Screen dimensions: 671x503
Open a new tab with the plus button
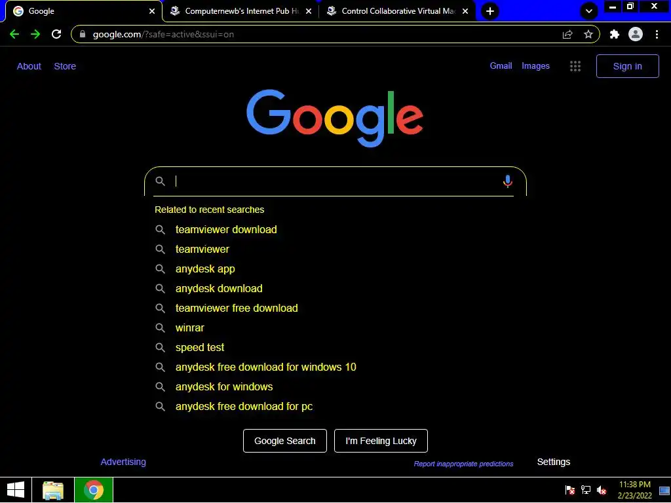coord(490,11)
